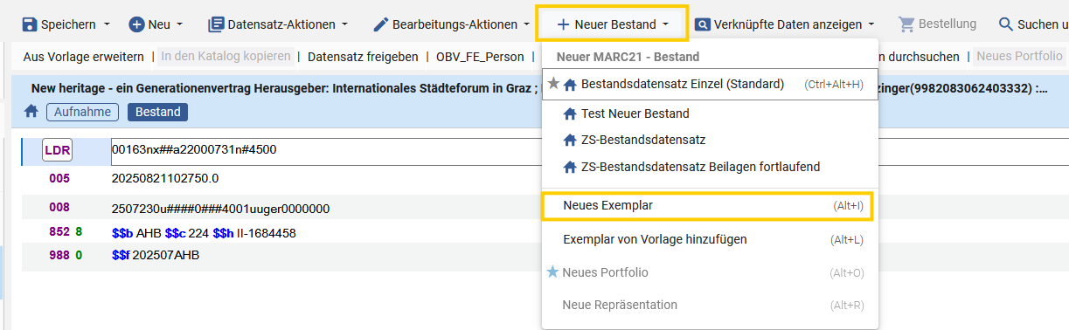The width and height of the screenshot is (1069, 330).
Task: Click the house icon of ZS-Bestandsdatensatz entry
Action: click(570, 140)
